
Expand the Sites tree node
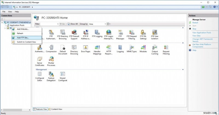click(x=5, y=28)
